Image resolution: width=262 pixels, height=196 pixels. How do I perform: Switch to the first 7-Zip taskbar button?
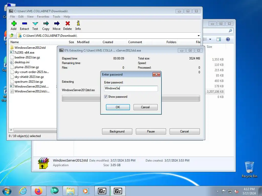click(102, 191)
